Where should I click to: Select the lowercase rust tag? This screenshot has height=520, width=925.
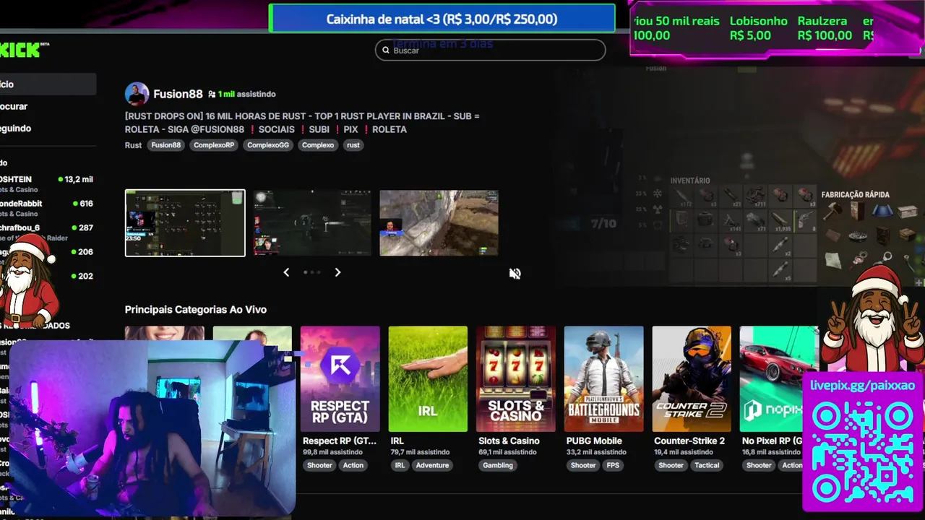353,145
